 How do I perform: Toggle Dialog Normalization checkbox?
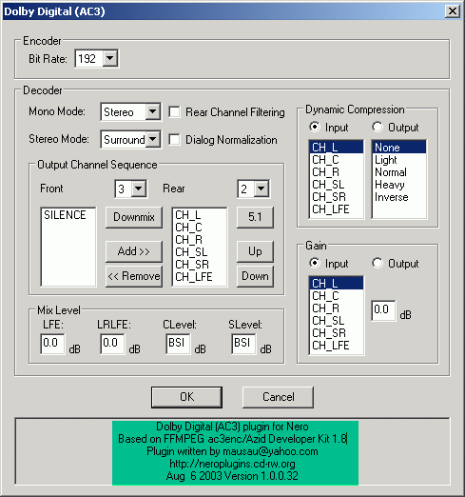coord(175,140)
